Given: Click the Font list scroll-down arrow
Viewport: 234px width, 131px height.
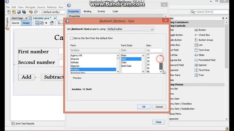Looking at the screenshot, I should click(118, 72).
